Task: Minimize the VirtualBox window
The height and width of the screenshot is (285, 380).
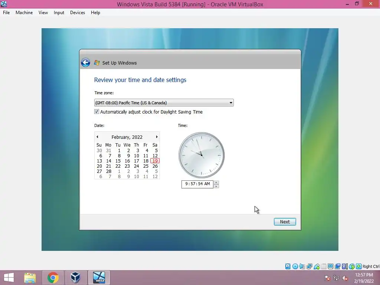Action: click(x=347, y=4)
